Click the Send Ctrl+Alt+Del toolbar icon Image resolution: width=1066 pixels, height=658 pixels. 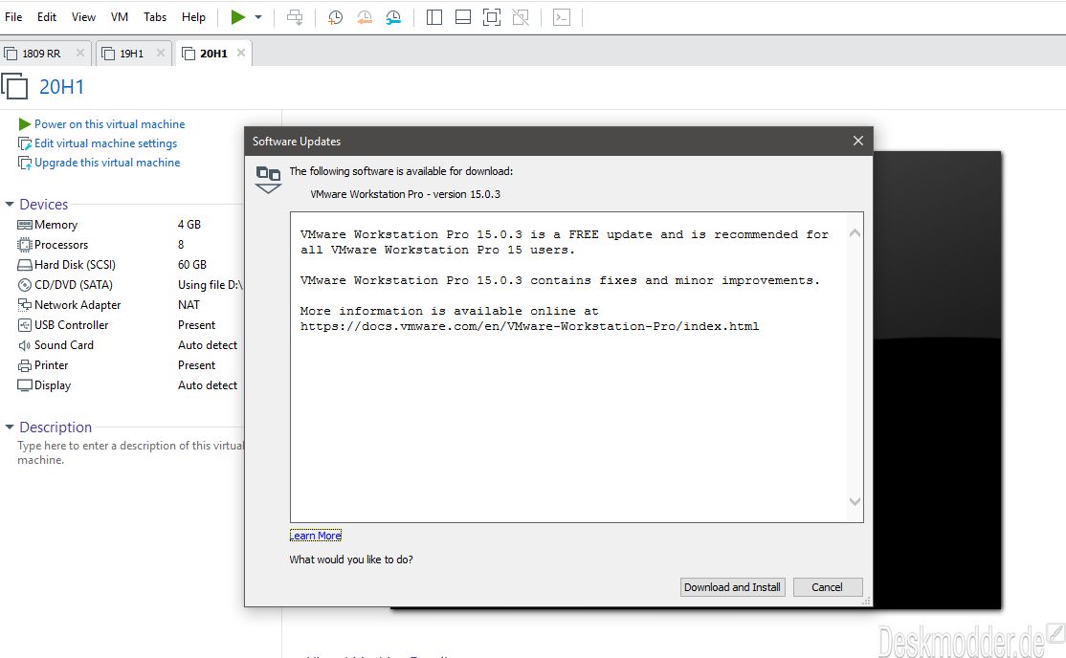(295, 17)
